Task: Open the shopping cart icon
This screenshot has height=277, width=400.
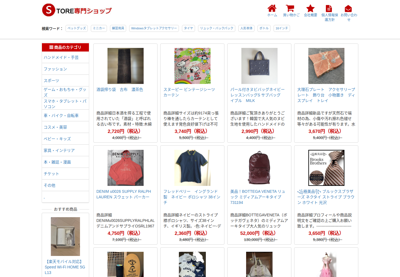Action: click(290, 8)
